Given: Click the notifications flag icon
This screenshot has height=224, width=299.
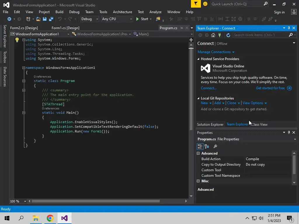Looking at the screenshot, I should point(196,4).
